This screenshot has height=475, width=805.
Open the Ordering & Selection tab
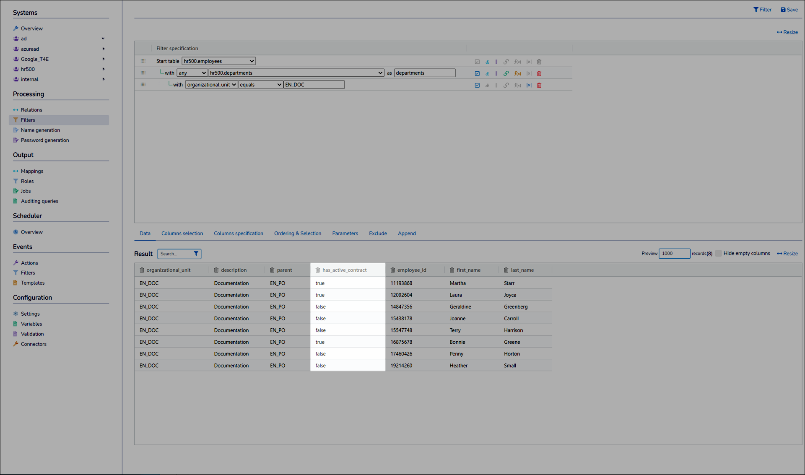tap(297, 234)
